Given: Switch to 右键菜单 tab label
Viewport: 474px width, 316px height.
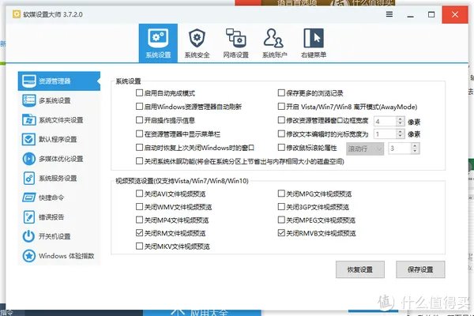Looking at the screenshot, I should point(314,55).
